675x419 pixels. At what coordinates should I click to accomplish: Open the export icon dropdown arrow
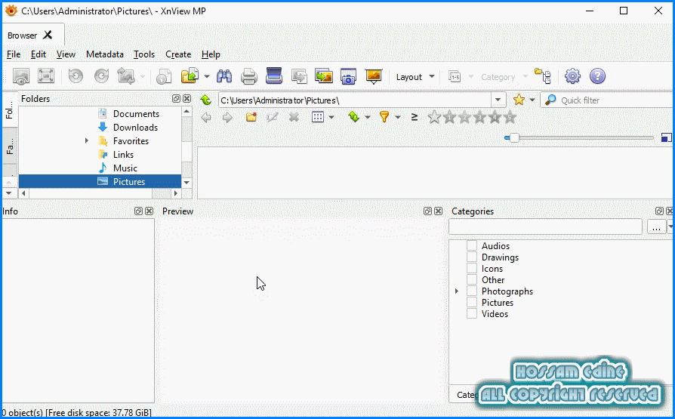(207, 77)
